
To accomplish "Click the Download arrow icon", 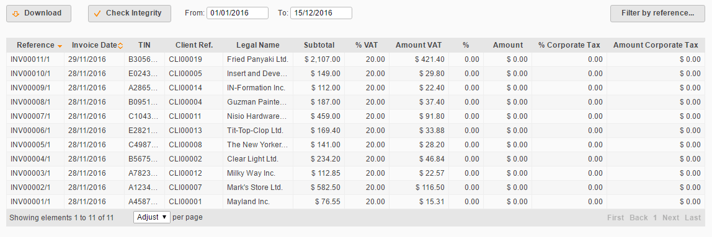I will [16, 14].
